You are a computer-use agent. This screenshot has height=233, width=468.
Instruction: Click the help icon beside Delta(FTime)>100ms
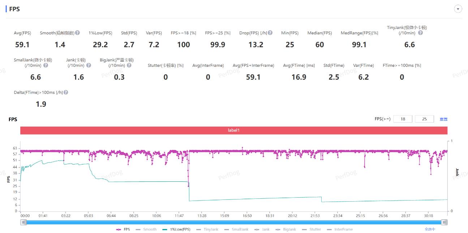66,92
